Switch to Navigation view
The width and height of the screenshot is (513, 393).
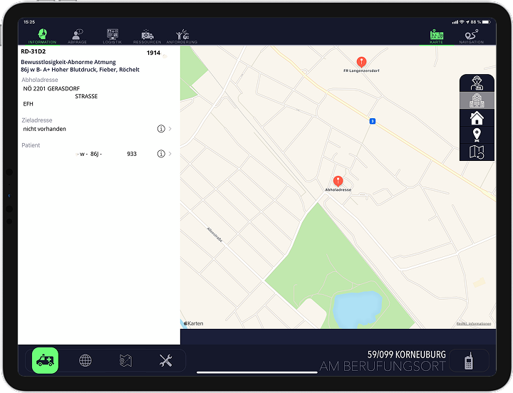pyautogui.click(x=471, y=36)
